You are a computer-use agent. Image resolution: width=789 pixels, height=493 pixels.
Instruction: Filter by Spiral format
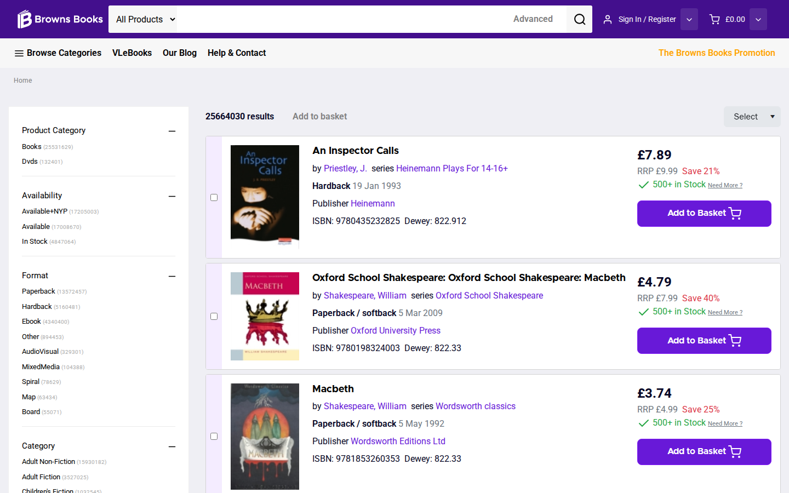pos(31,382)
